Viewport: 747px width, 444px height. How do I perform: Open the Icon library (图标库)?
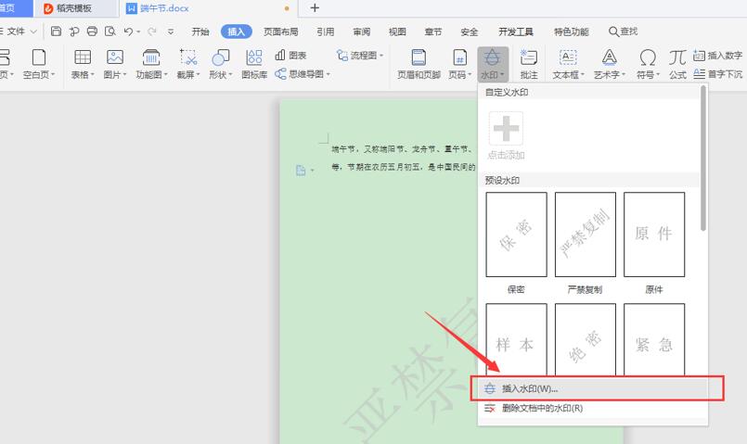pos(254,64)
